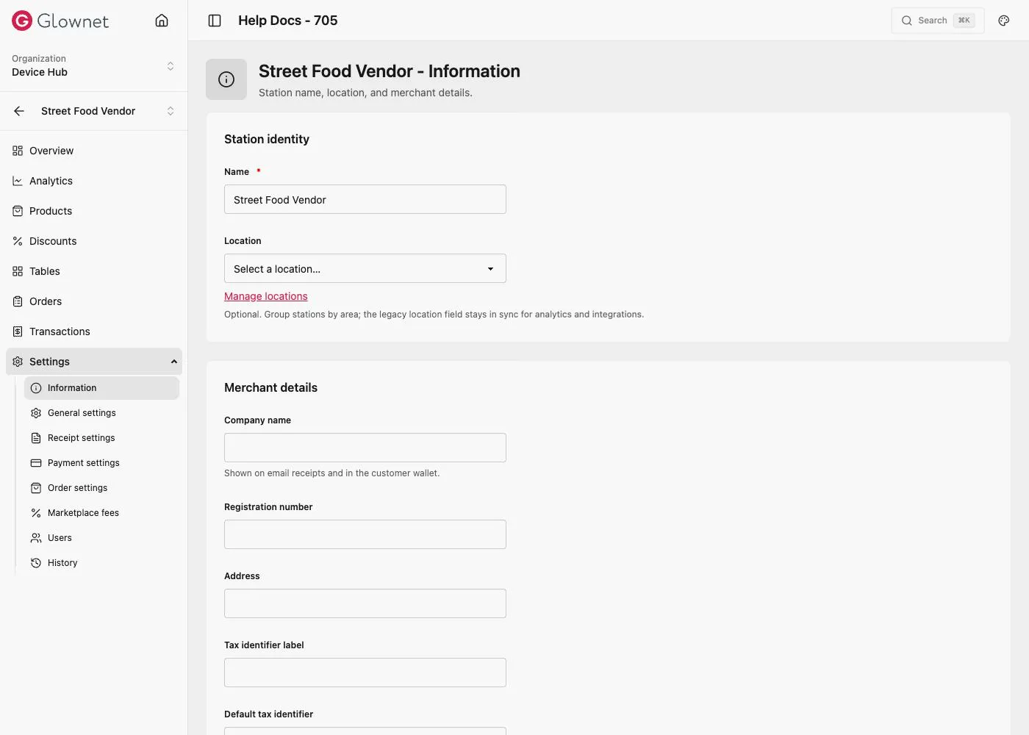Go to home via house icon
1029x735 pixels.
pos(162,21)
